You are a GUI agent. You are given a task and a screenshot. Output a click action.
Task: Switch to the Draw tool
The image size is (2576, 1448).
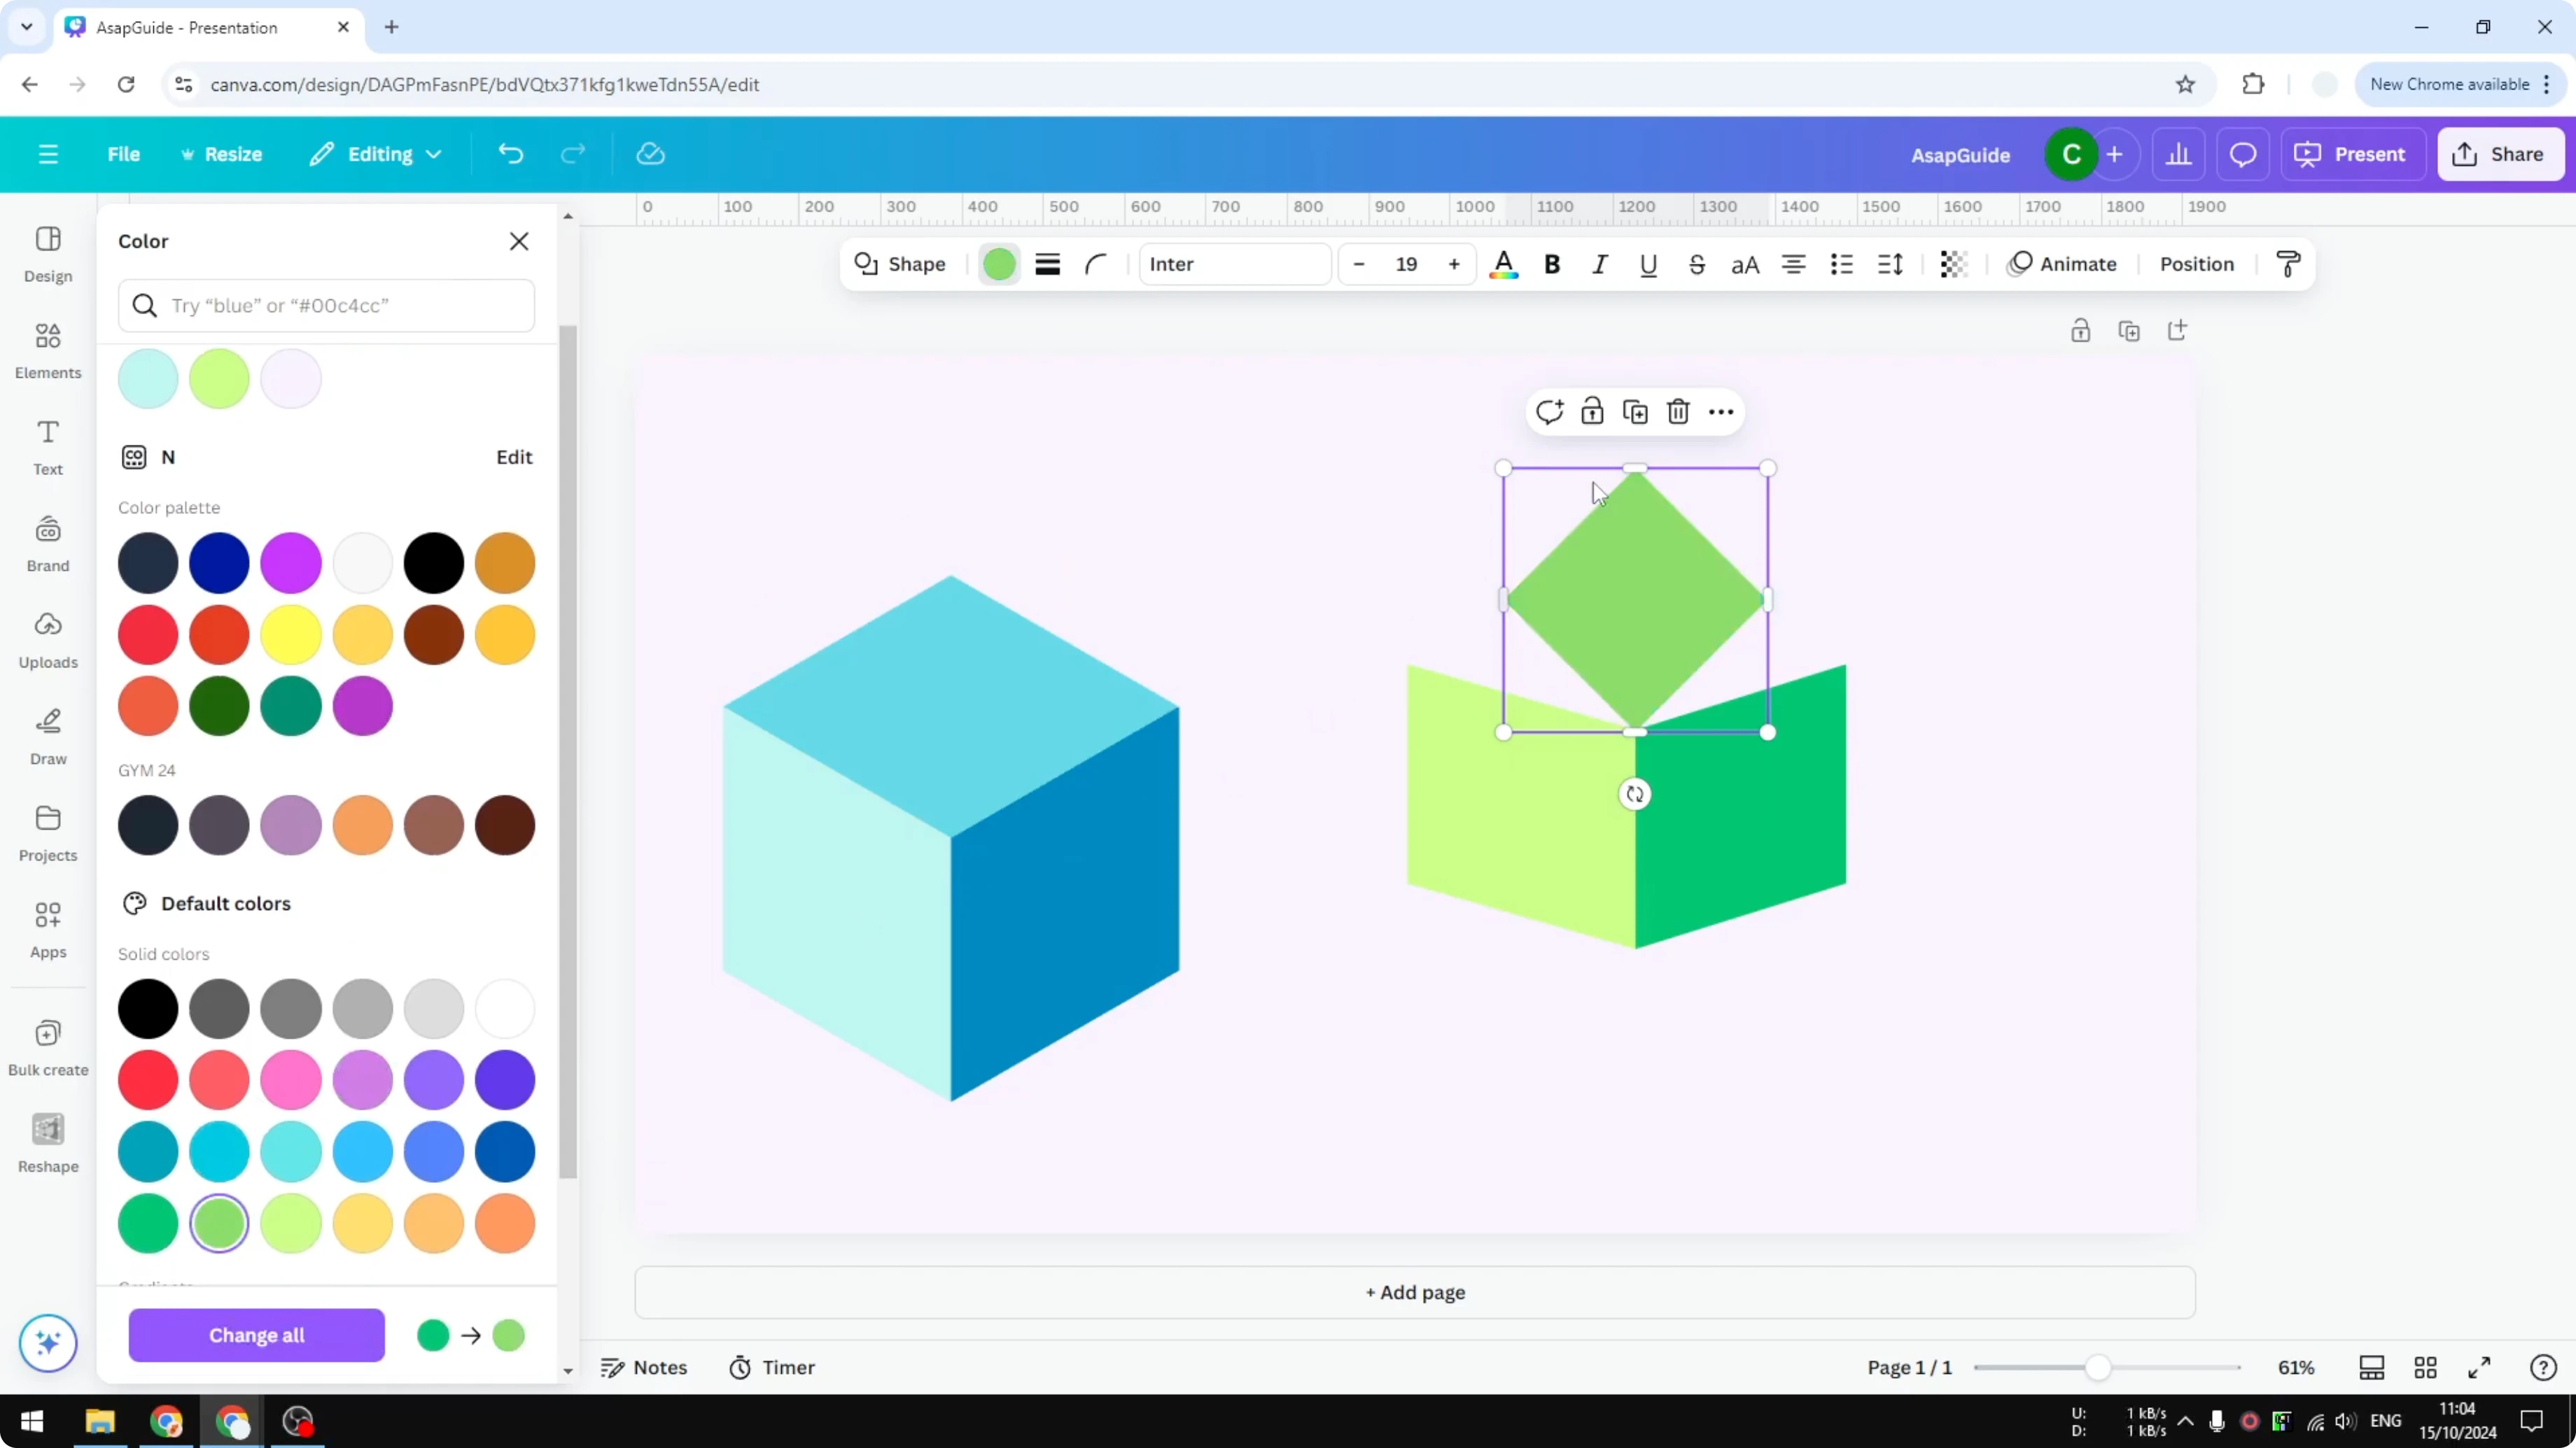click(x=47, y=737)
